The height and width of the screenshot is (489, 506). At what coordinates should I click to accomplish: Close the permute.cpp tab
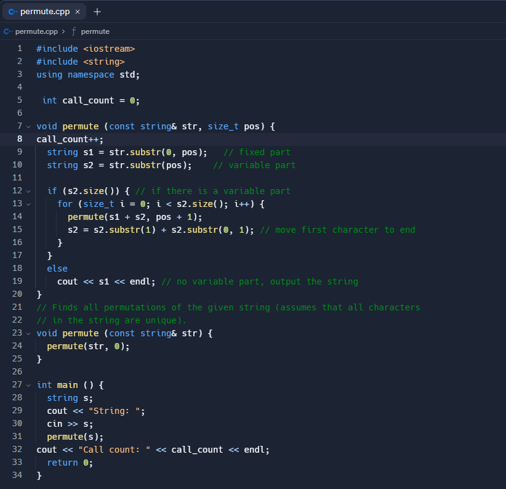pyautogui.click(x=78, y=12)
